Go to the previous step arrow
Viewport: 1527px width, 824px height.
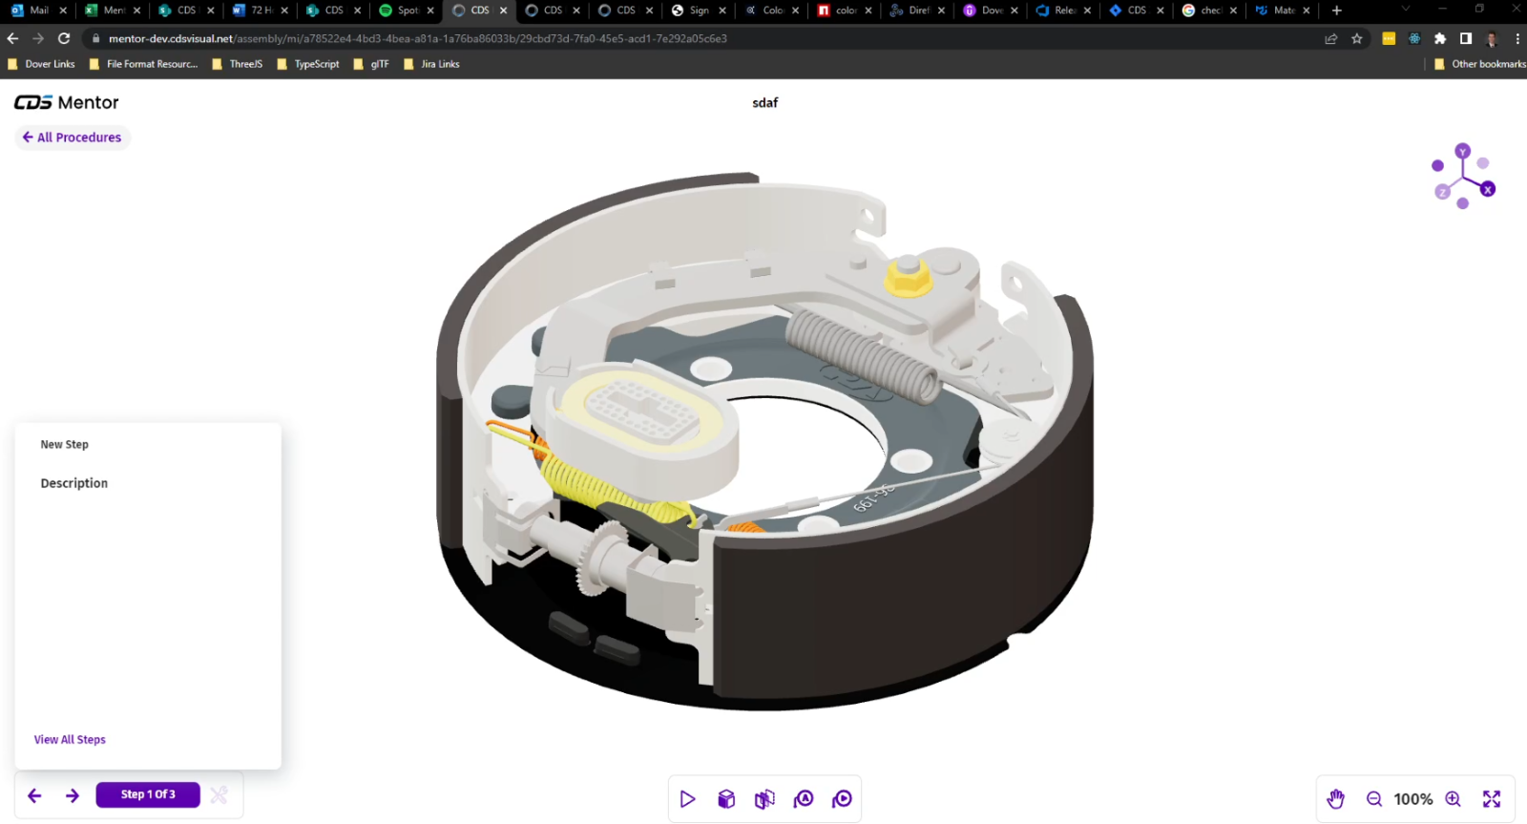tap(34, 795)
